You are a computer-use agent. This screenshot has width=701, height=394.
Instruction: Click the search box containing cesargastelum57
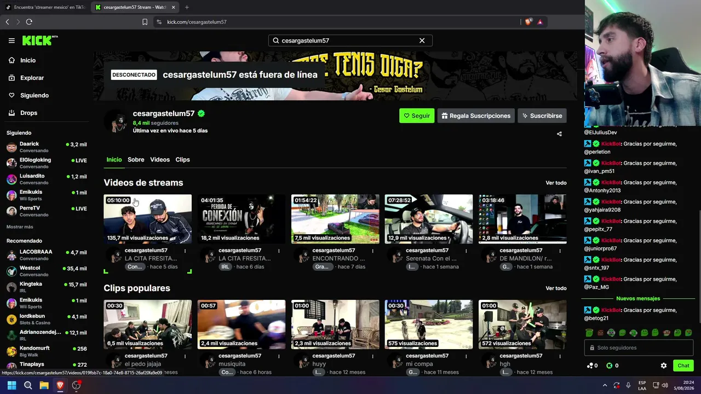350,40
